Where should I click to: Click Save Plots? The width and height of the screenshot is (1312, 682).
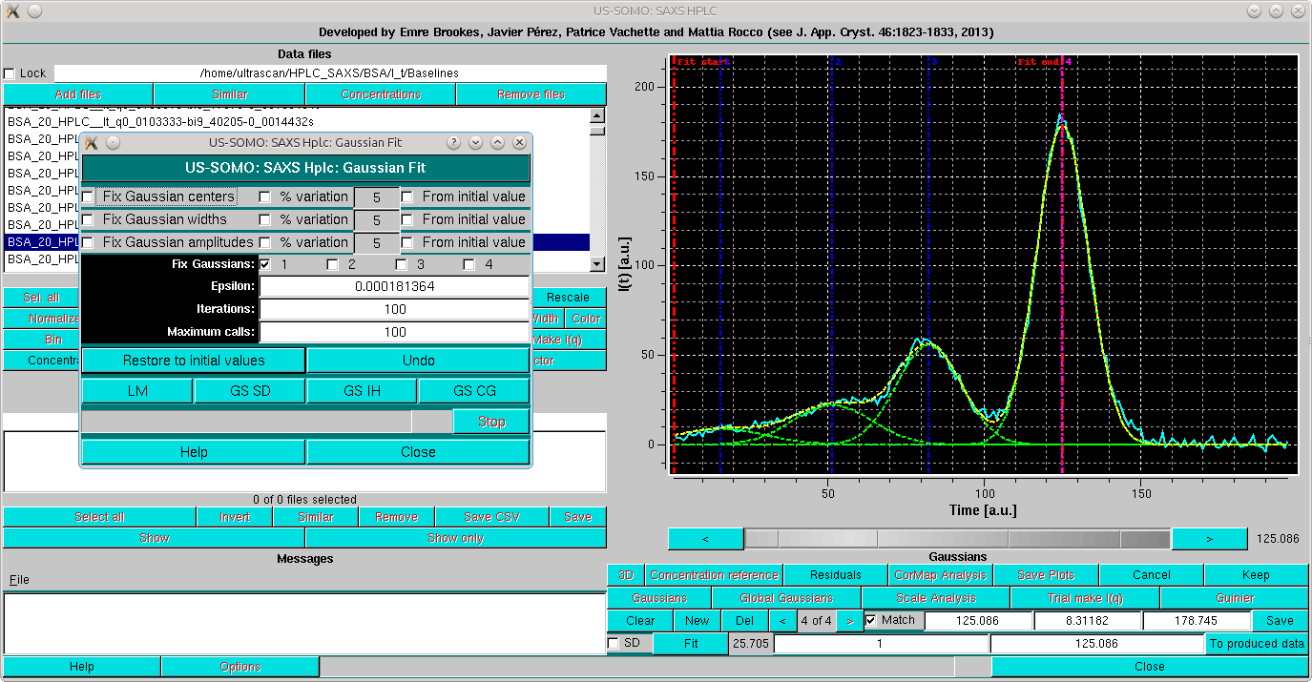(x=1046, y=575)
